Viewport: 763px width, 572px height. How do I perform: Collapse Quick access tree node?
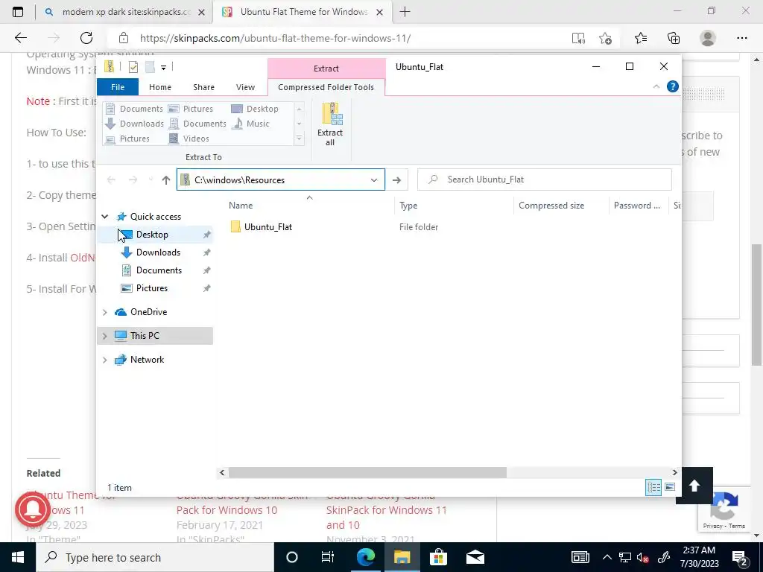pos(104,217)
